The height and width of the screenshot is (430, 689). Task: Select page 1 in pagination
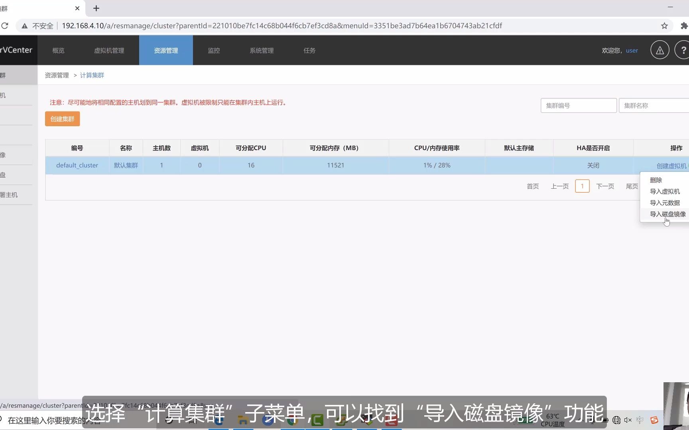point(582,186)
